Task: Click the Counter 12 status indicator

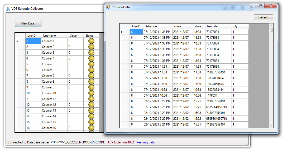Action: pos(91,105)
